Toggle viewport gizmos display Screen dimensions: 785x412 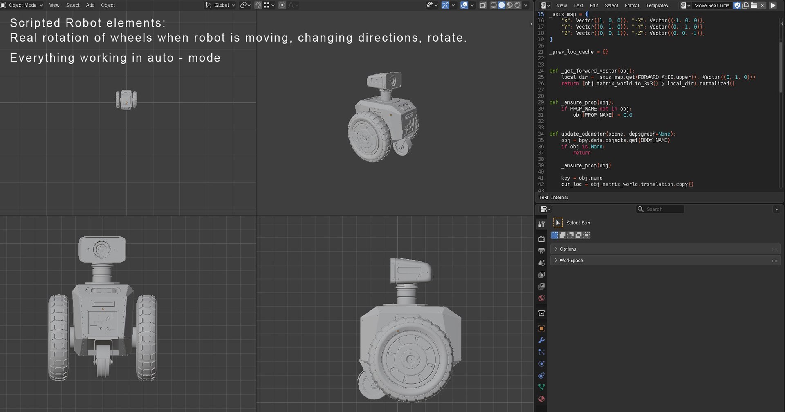pyautogui.click(x=445, y=5)
